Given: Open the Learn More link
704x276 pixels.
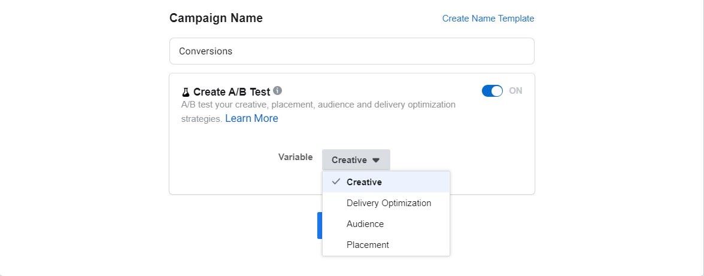Looking at the screenshot, I should tap(251, 118).
